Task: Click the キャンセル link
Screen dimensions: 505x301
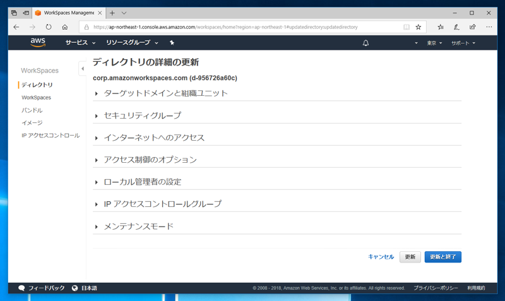Action: tap(381, 257)
